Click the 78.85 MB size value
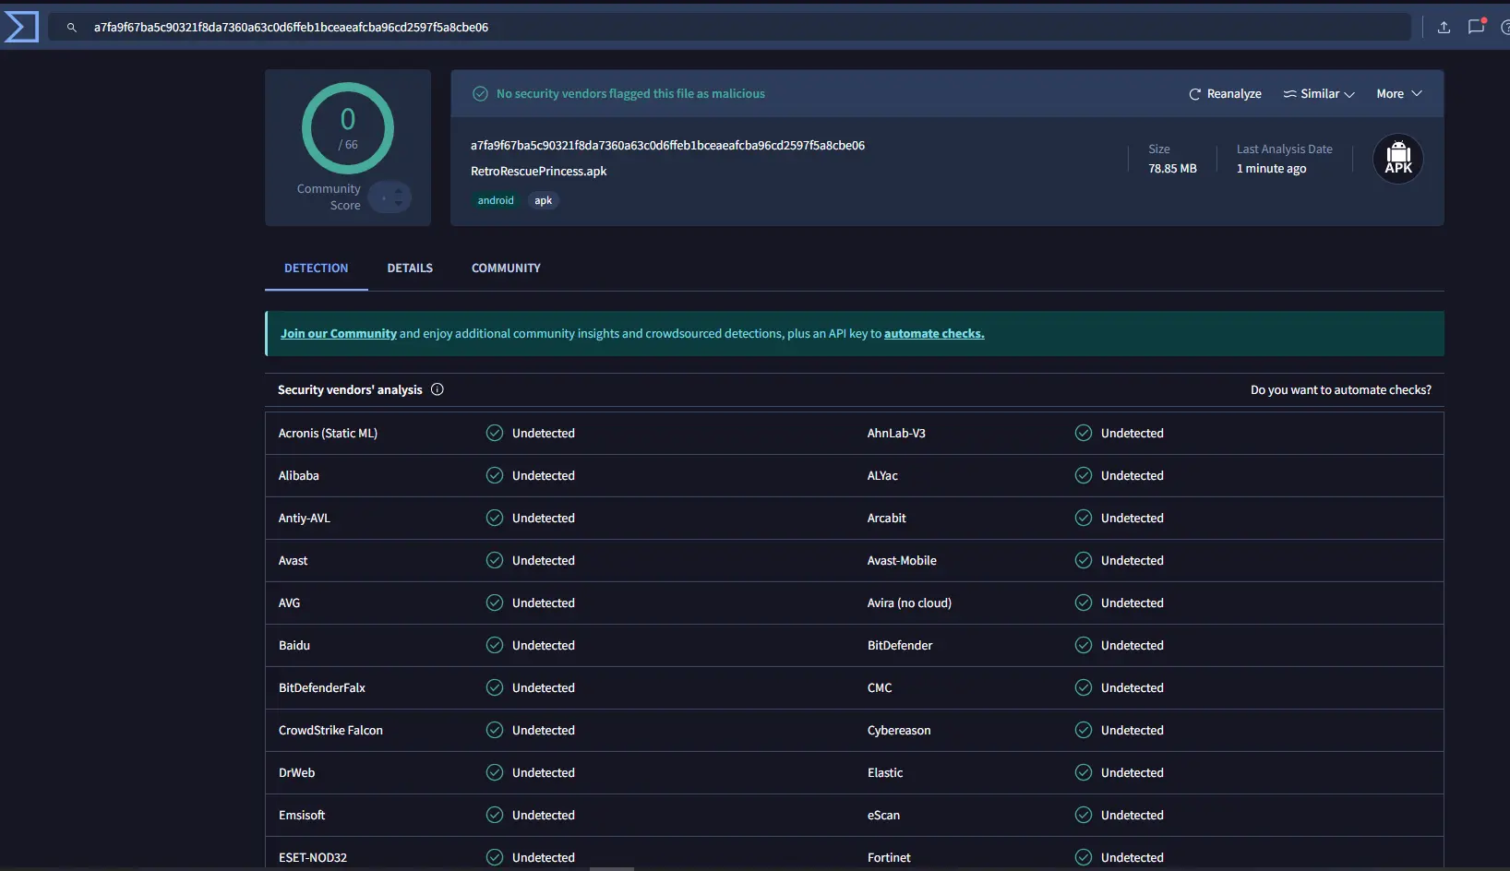This screenshot has width=1510, height=871. pyautogui.click(x=1172, y=169)
